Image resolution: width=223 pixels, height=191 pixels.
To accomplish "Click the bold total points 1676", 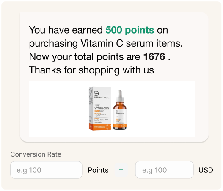I will point(154,56).
